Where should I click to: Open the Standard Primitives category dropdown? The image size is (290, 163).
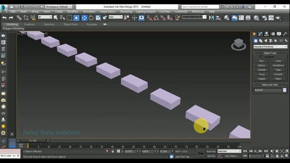[x=270, y=47]
